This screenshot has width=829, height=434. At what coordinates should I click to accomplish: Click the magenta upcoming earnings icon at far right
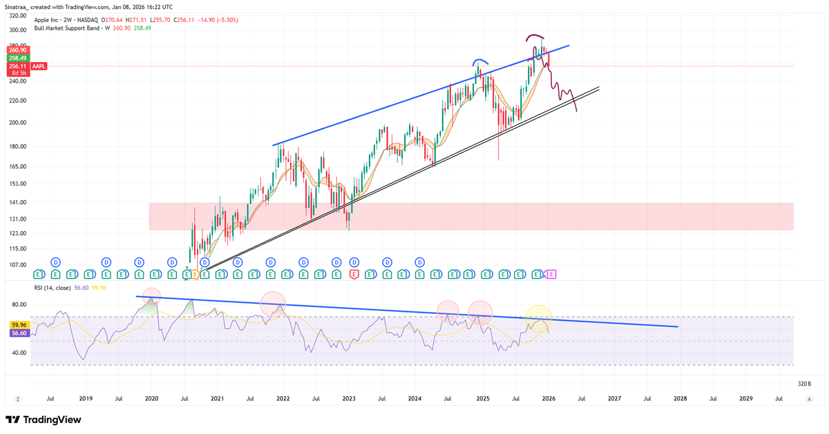[552, 274]
